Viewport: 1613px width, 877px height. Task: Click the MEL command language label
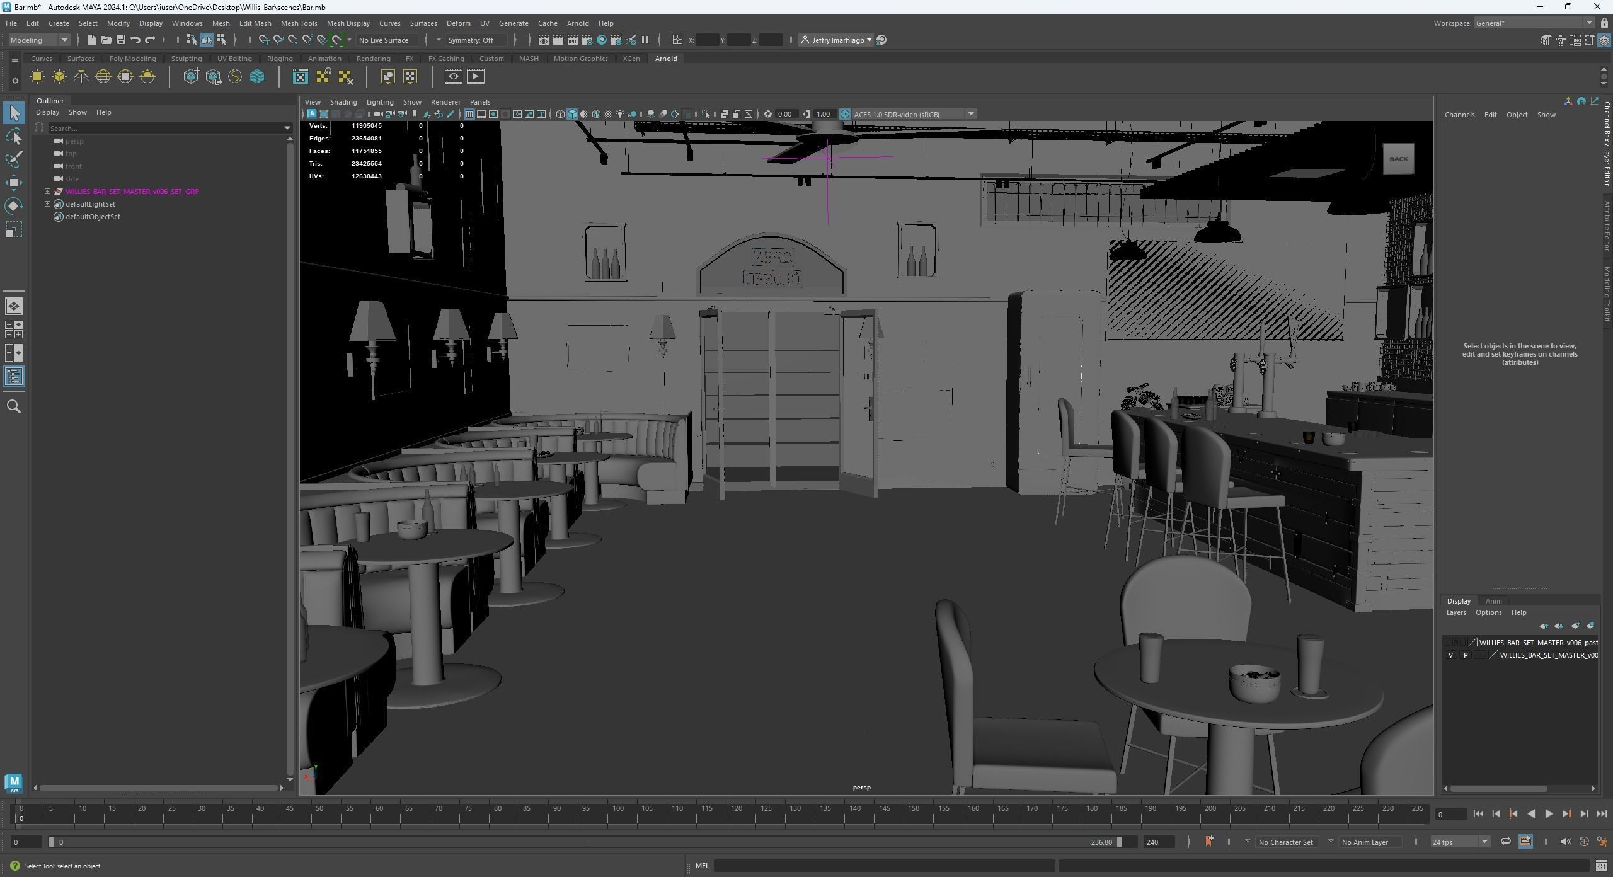[x=702, y=866]
